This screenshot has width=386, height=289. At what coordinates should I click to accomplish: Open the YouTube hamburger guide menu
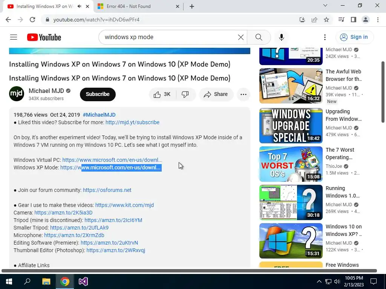click(x=14, y=37)
